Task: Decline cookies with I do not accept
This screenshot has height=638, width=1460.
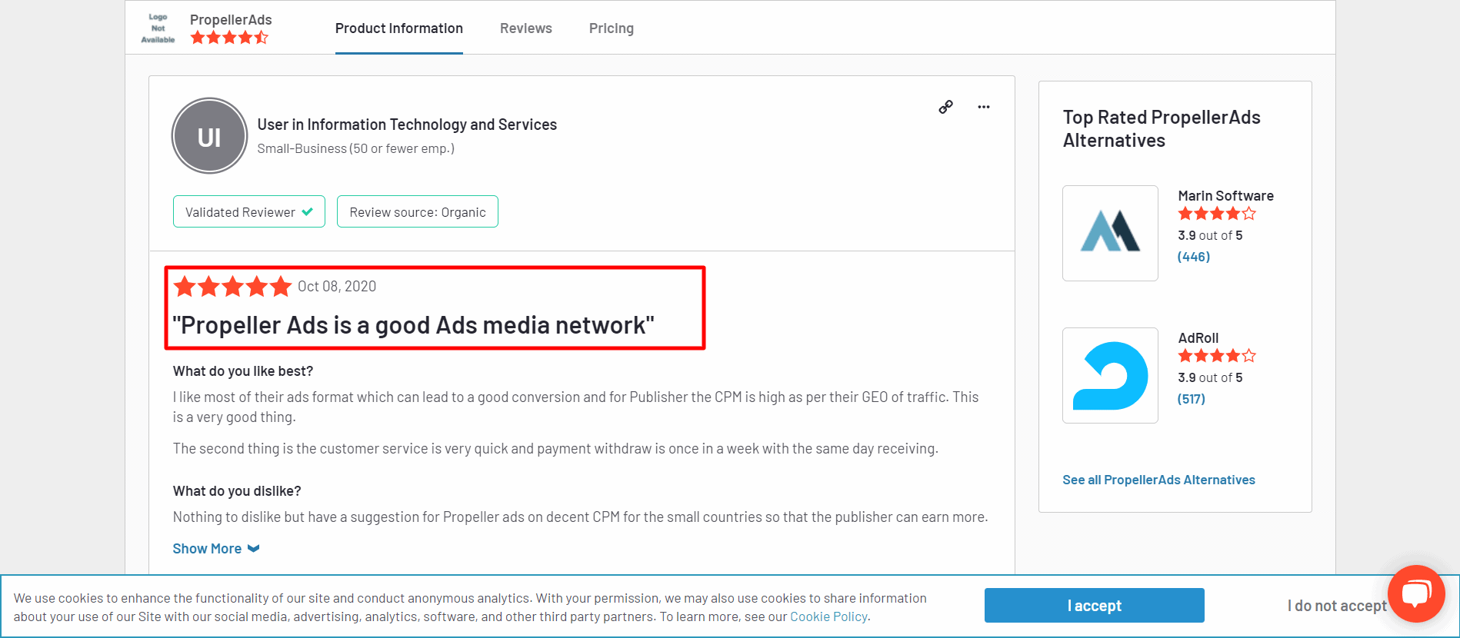Action: pos(1337,606)
